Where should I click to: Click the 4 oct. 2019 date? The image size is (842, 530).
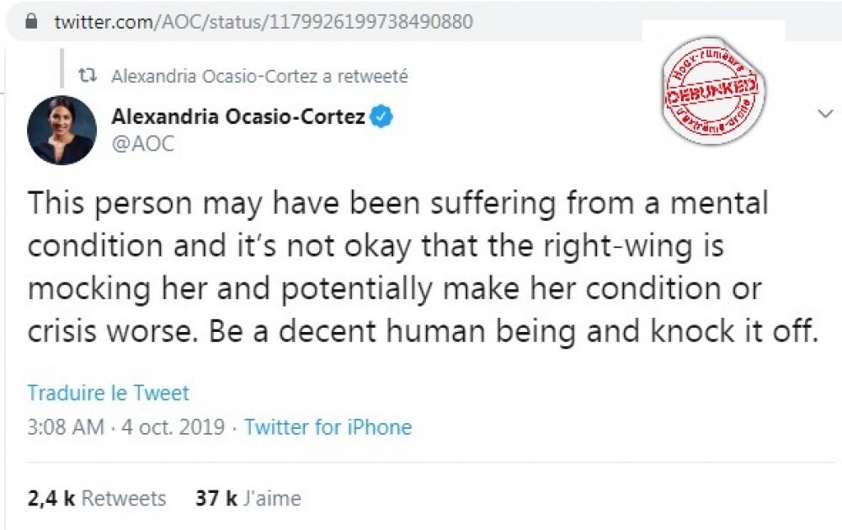tap(173, 427)
